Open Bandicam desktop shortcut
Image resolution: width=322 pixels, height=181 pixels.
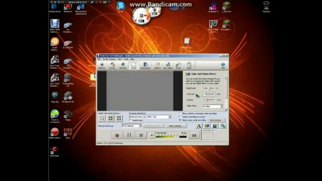coord(68,8)
